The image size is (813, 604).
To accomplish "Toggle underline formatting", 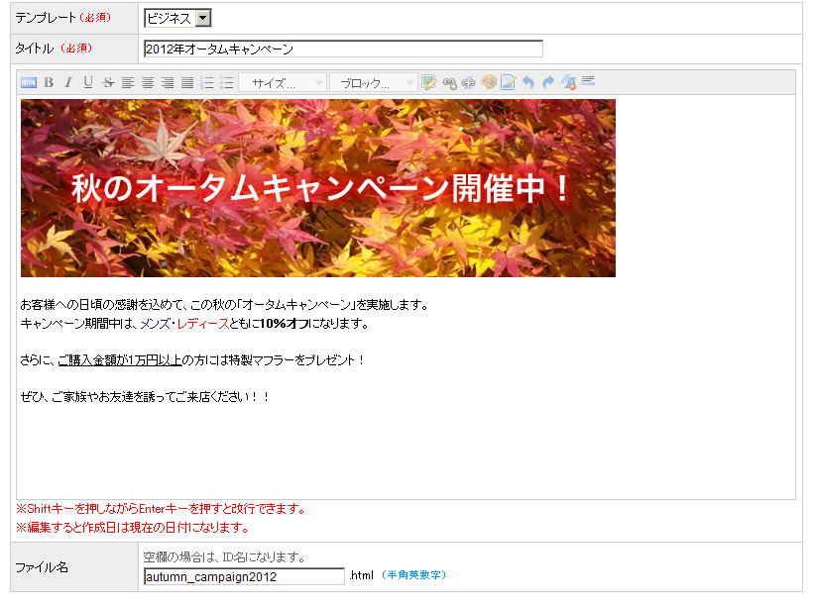I will [x=88, y=83].
